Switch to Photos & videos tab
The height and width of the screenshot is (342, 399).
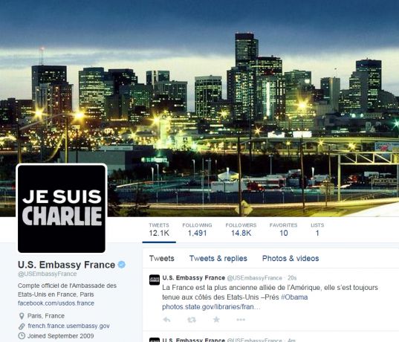[291, 259]
